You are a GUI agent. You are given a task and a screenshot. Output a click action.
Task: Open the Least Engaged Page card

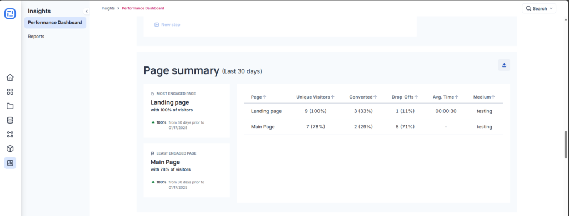187,171
